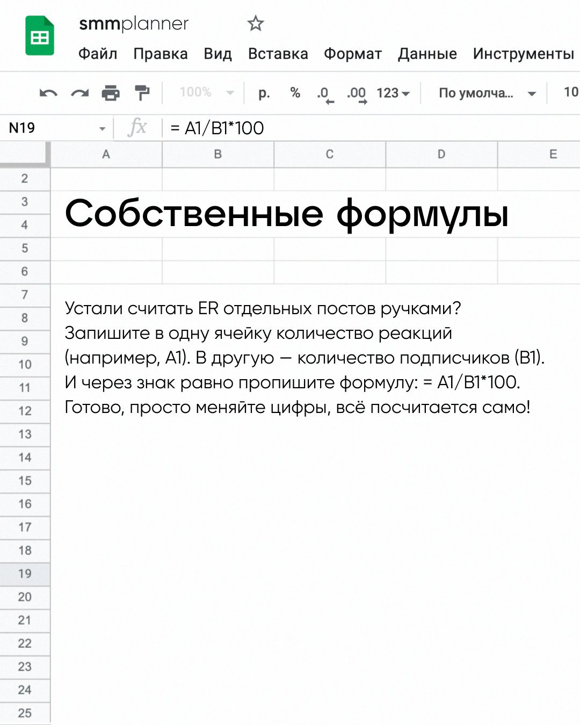
Task: Open the По умолча... font dropdown
Action: point(487,93)
